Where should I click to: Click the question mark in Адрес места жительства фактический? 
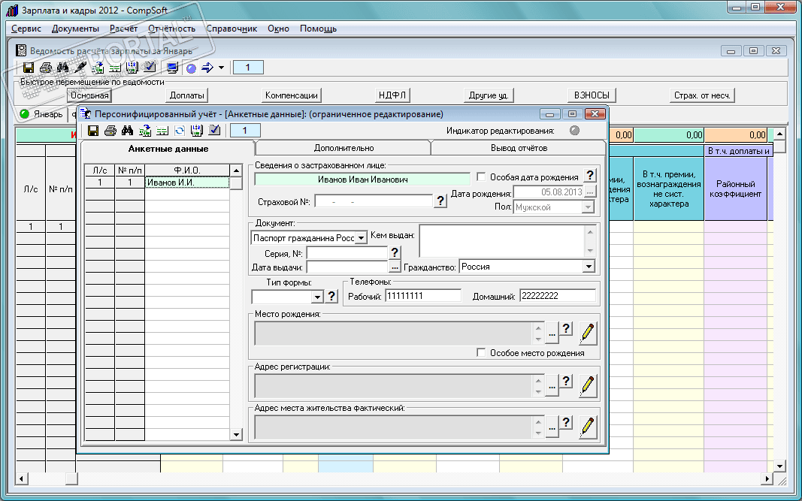[x=566, y=423]
